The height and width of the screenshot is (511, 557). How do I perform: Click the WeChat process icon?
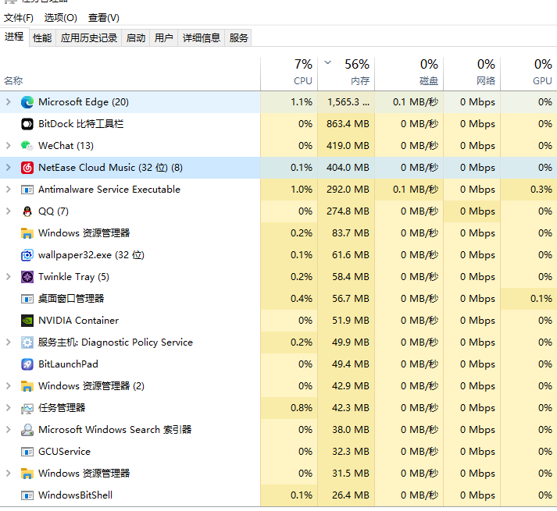(x=27, y=146)
